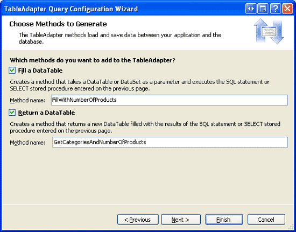The width and height of the screenshot is (296, 232).
Task: Click the 'Return a DataTable' checkbox label
Action: pyautogui.click(x=46, y=113)
